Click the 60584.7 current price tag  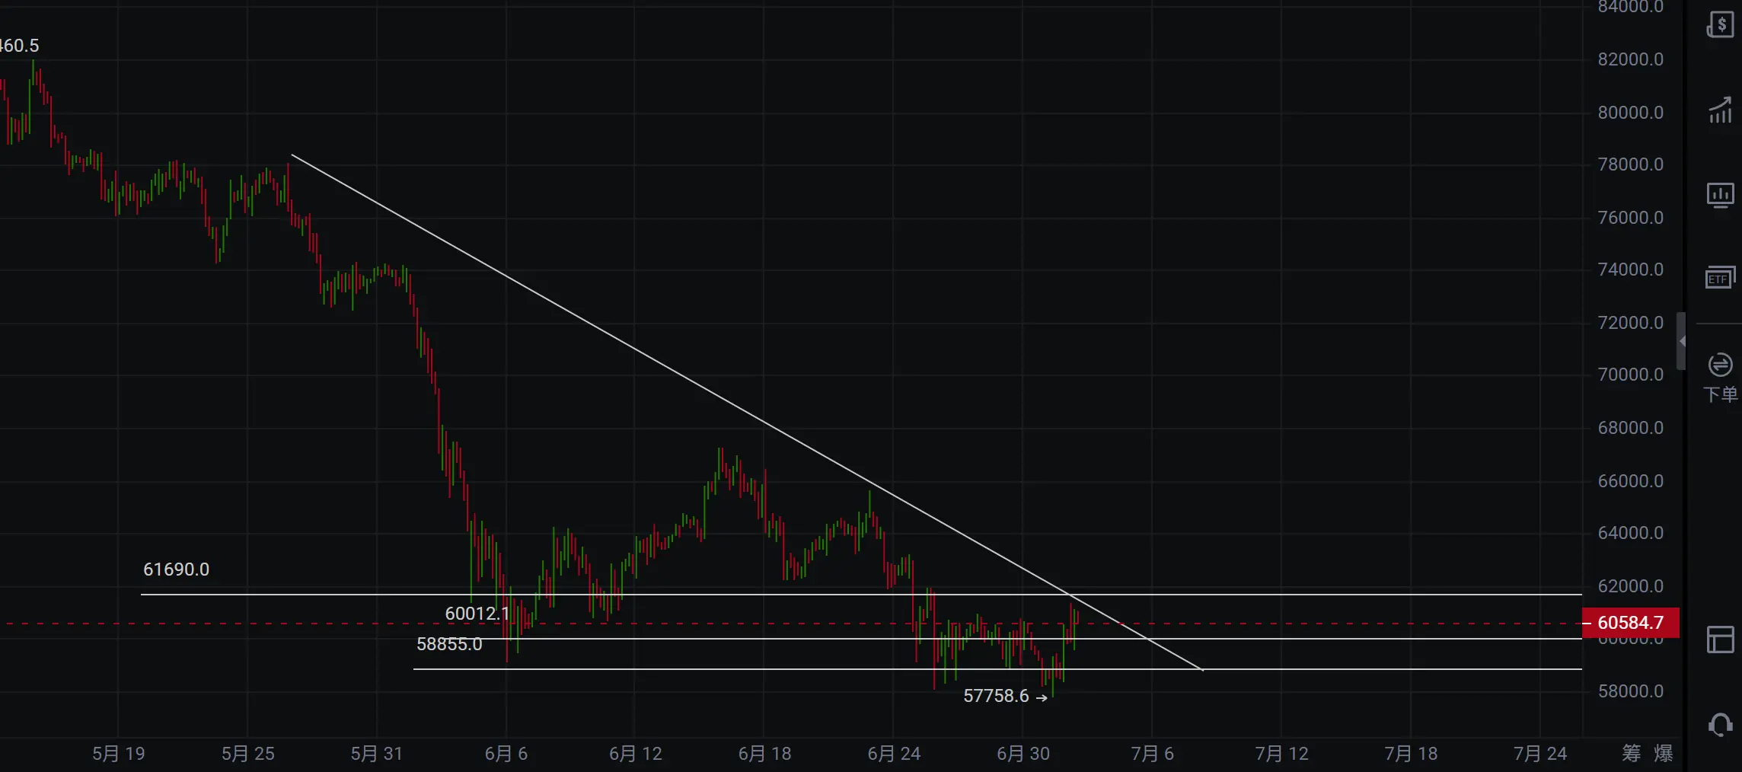pos(1630,623)
